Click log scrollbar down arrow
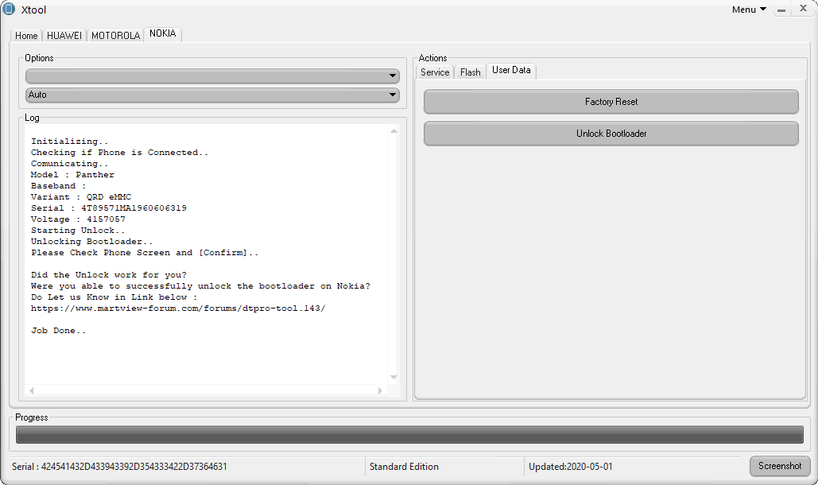This screenshot has width=818, height=485. tap(393, 377)
